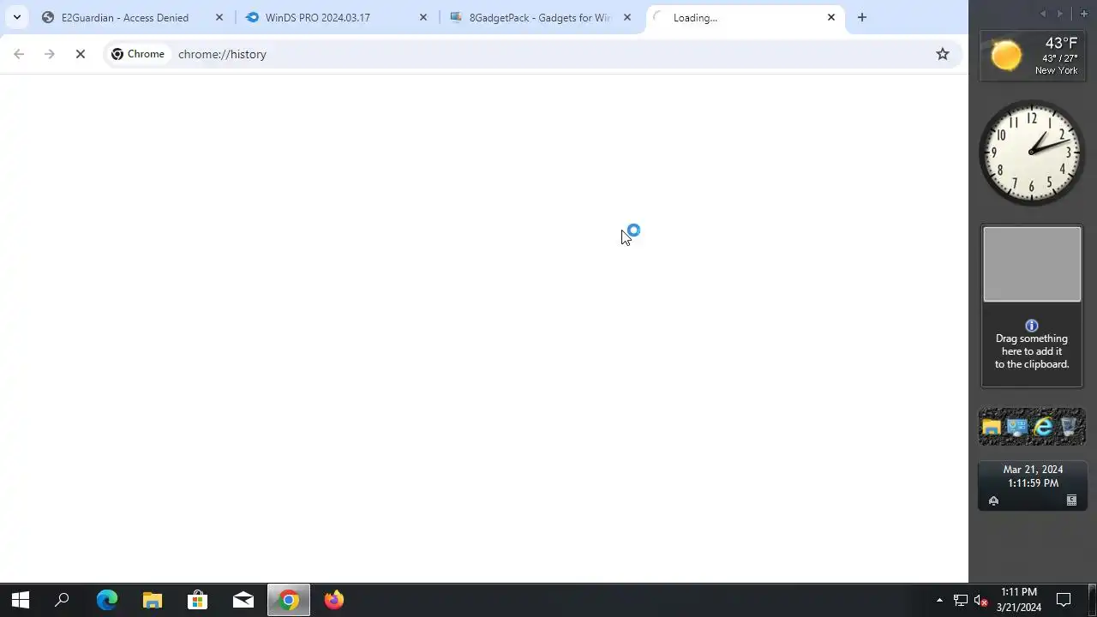Open Recycle Bin from launcher gadget
Screen dimensions: 1097x617
[1069, 427]
